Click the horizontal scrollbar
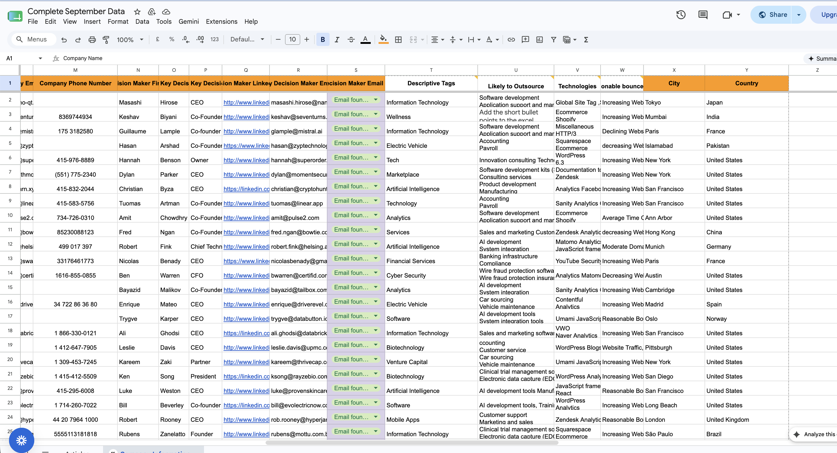The image size is (837, 453). [412, 442]
